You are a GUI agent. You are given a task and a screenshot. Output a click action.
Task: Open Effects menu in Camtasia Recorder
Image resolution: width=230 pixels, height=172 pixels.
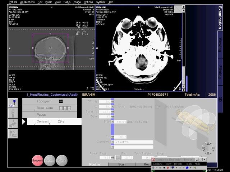[178, 164]
